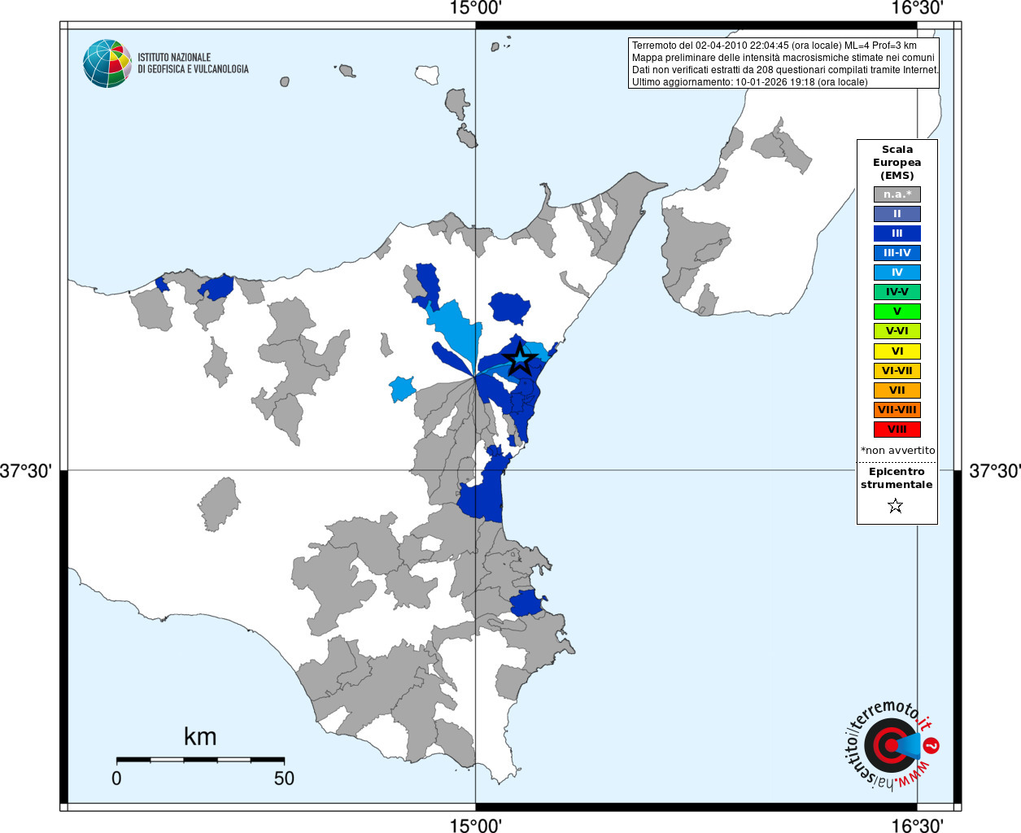The image size is (1021, 833).
Task: Select the yellow VI legend swatch
Action: click(897, 351)
